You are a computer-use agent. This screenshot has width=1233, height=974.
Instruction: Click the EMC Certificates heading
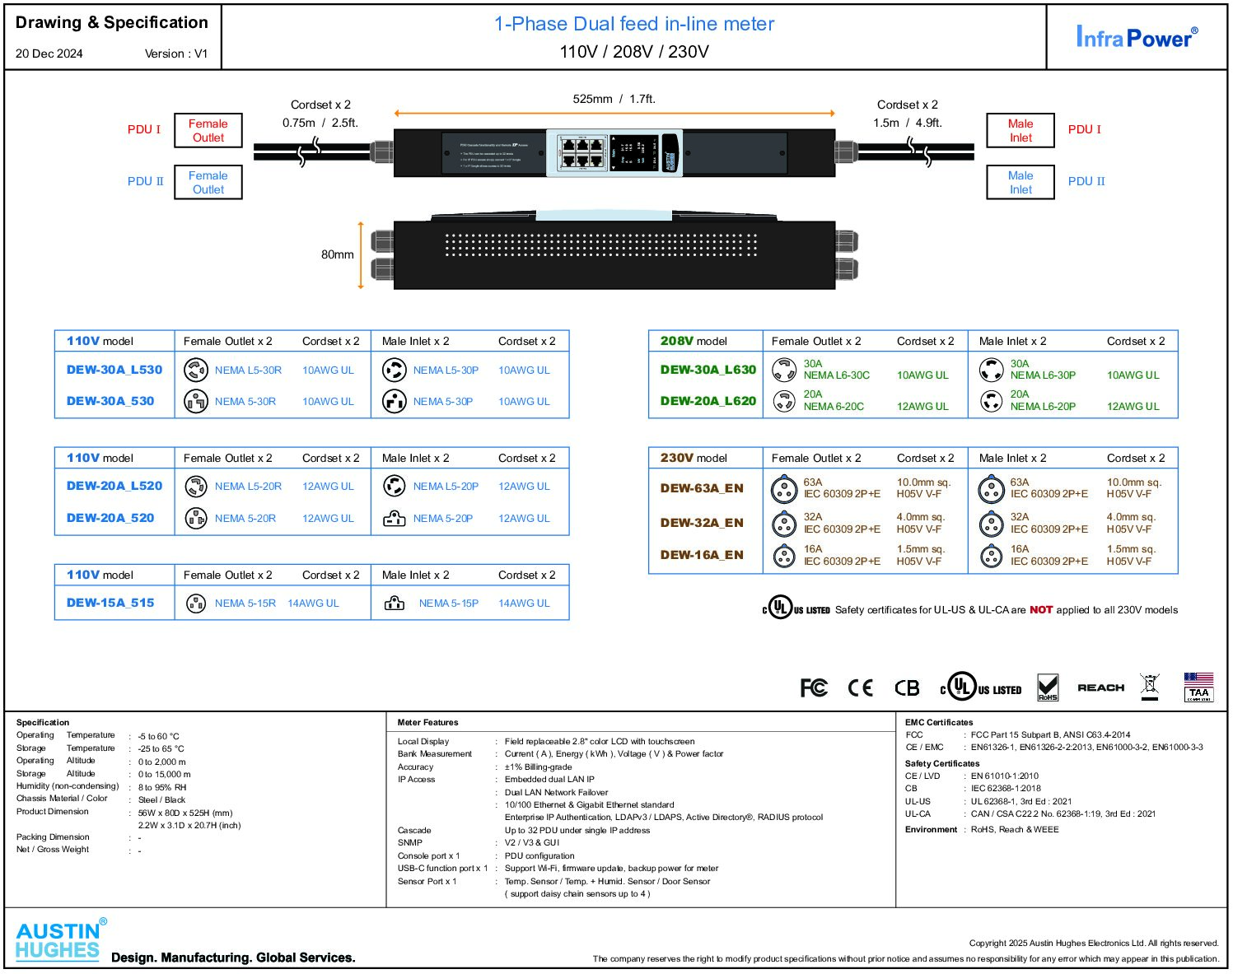(x=939, y=723)
